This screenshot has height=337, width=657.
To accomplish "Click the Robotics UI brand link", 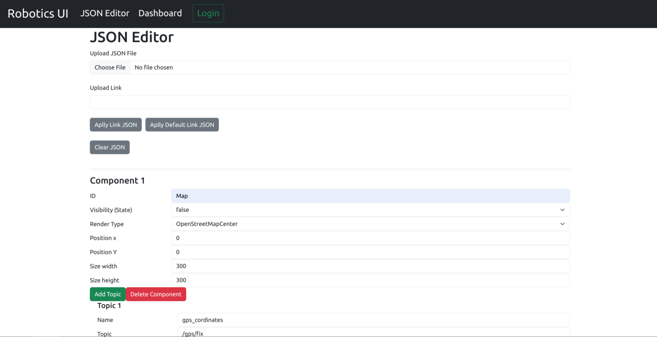I will [x=37, y=13].
